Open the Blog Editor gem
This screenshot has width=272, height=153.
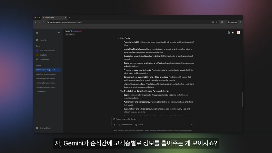click(x=43, y=55)
